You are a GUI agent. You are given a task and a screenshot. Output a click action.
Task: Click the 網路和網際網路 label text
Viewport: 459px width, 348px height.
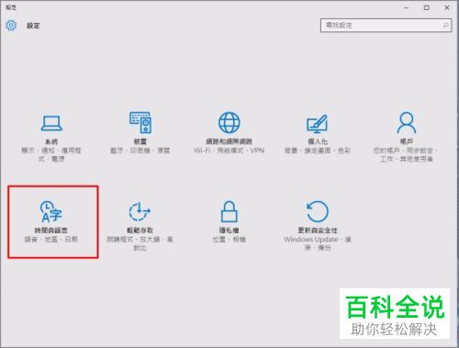(x=229, y=141)
